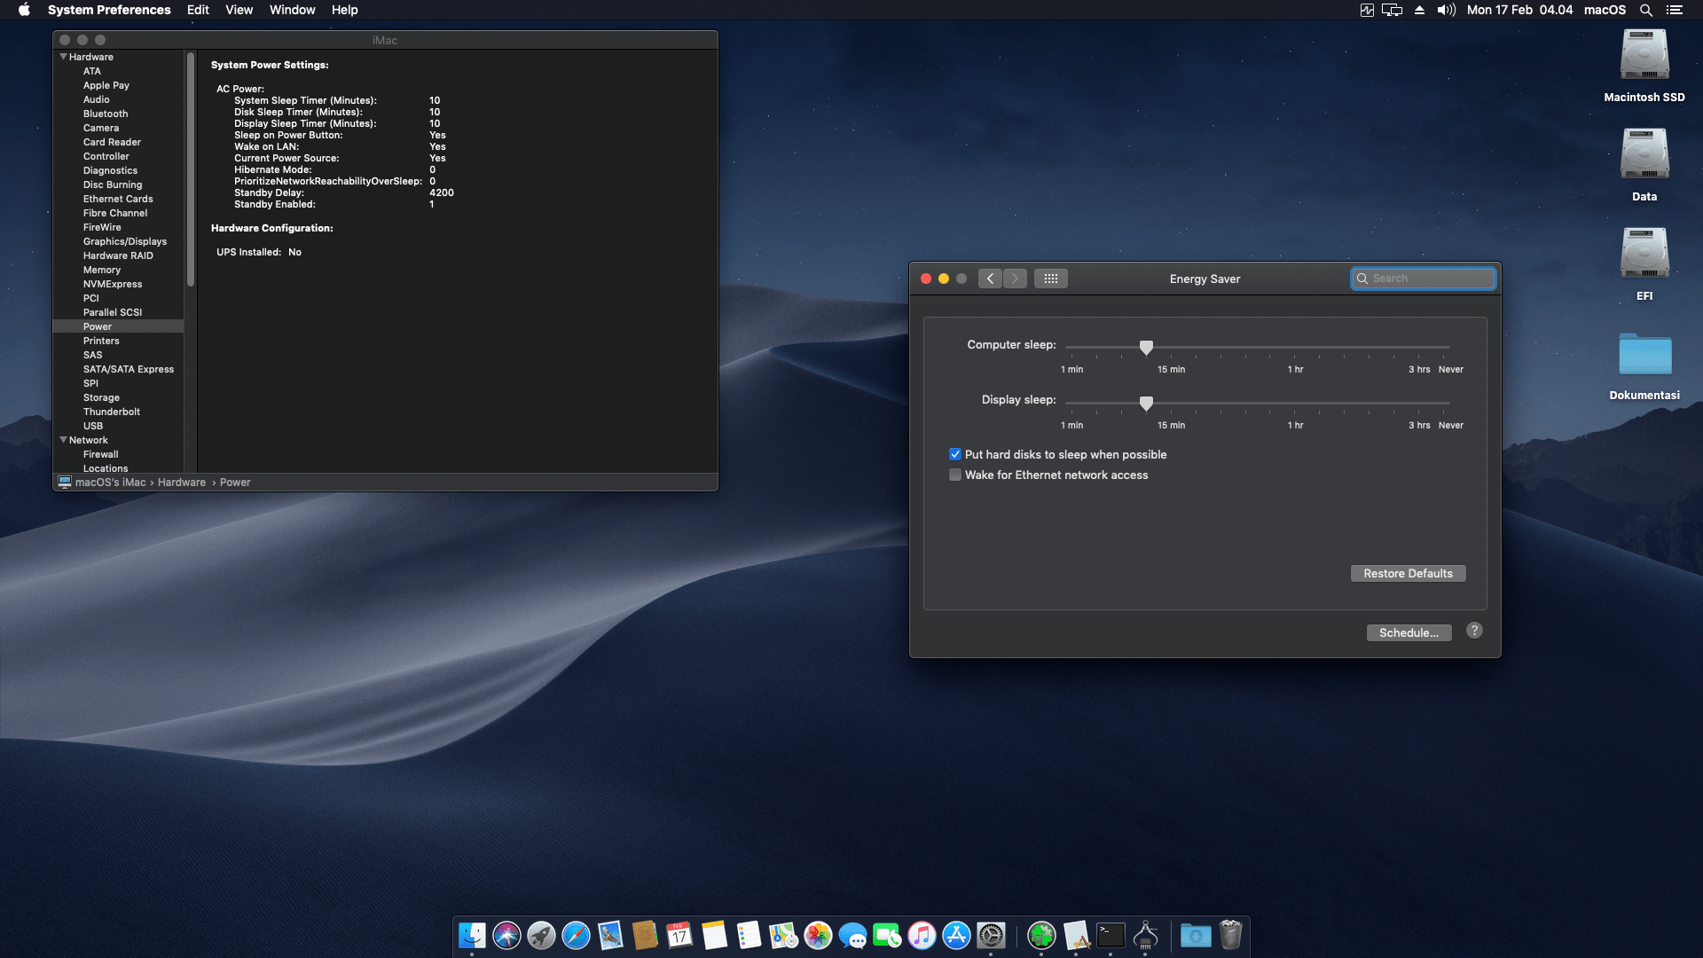Disable Put hard disks to sleep
Viewport: 1703px width, 958px height.
[x=955, y=454]
